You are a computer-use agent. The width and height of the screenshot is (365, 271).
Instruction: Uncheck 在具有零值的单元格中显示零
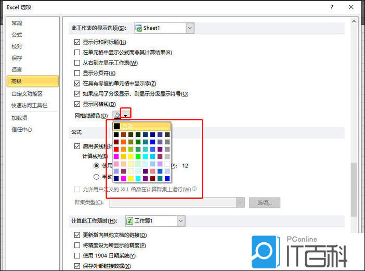77,83
